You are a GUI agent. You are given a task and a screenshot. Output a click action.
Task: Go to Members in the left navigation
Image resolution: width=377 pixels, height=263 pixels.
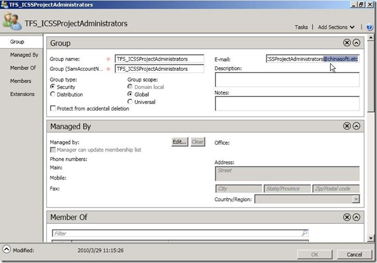click(x=20, y=81)
